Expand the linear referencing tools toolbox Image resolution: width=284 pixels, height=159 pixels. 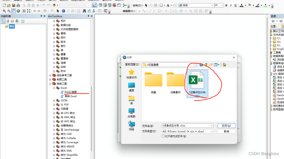click(x=50, y=75)
